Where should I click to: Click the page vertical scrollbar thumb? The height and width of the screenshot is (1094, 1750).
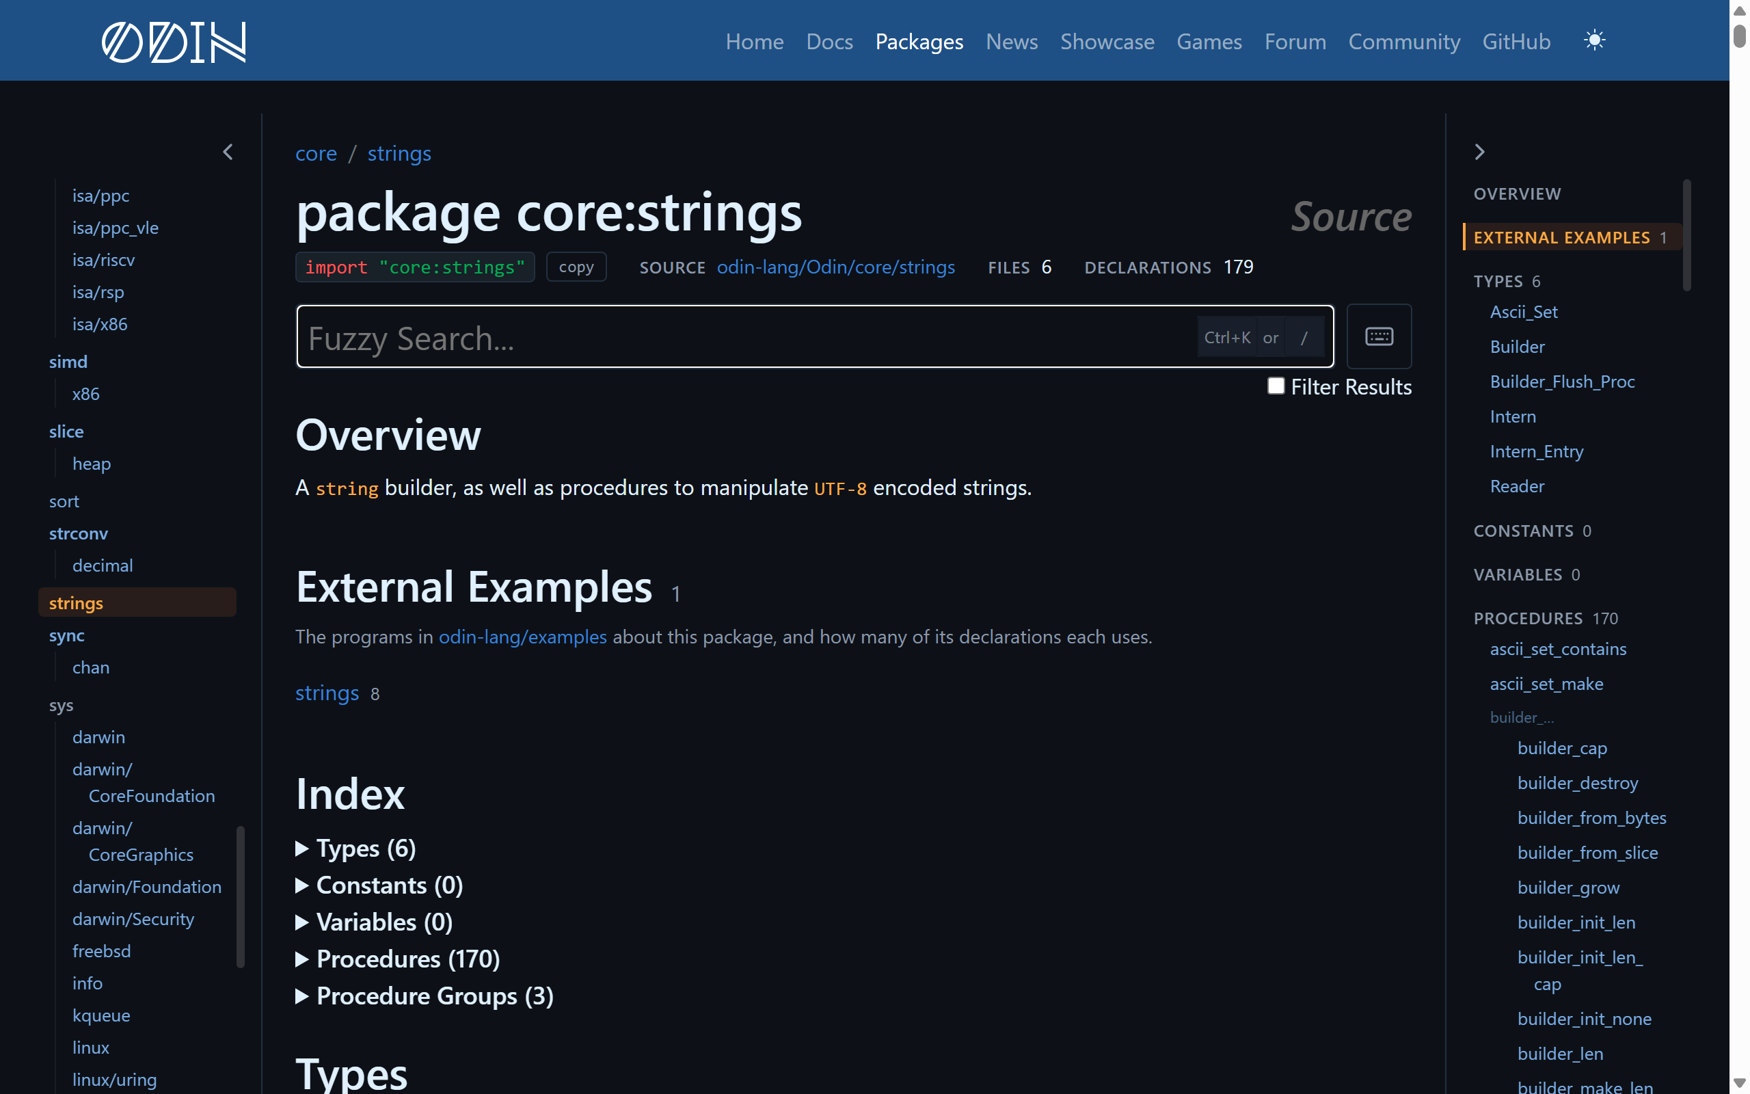1740,35
